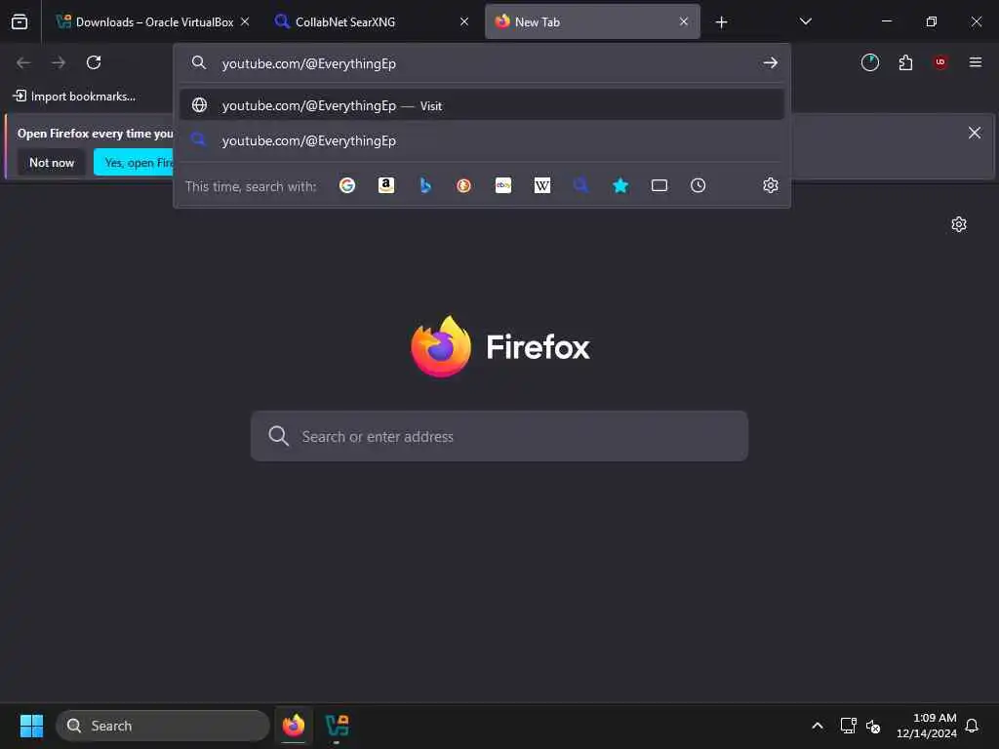Click the Not now button
This screenshot has height=749, width=999.
tap(52, 163)
